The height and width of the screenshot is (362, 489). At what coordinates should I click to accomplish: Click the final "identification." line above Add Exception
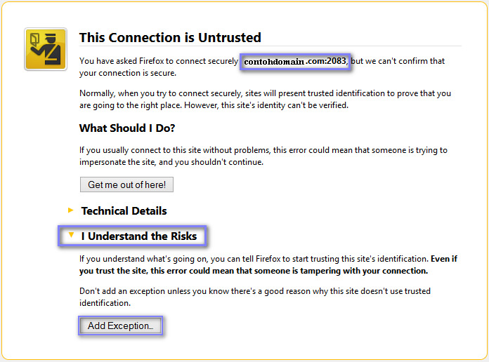click(105, 303)
